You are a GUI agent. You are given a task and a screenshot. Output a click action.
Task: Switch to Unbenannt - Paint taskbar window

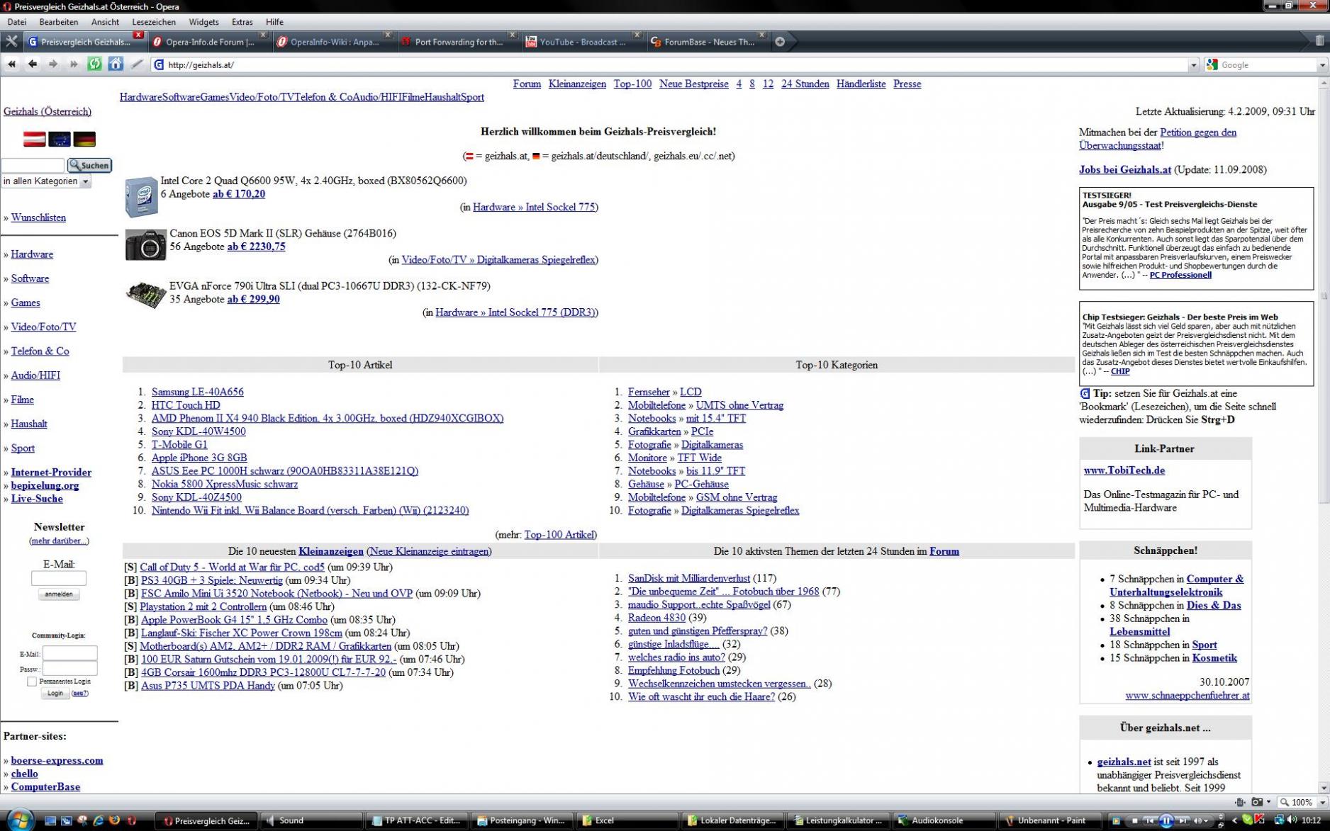(1050, 820)
